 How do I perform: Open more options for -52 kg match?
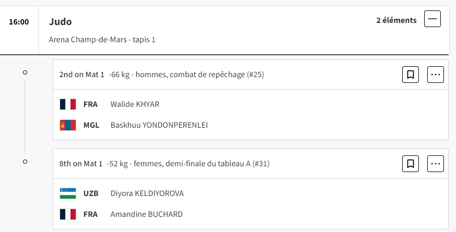click(436, 164)
